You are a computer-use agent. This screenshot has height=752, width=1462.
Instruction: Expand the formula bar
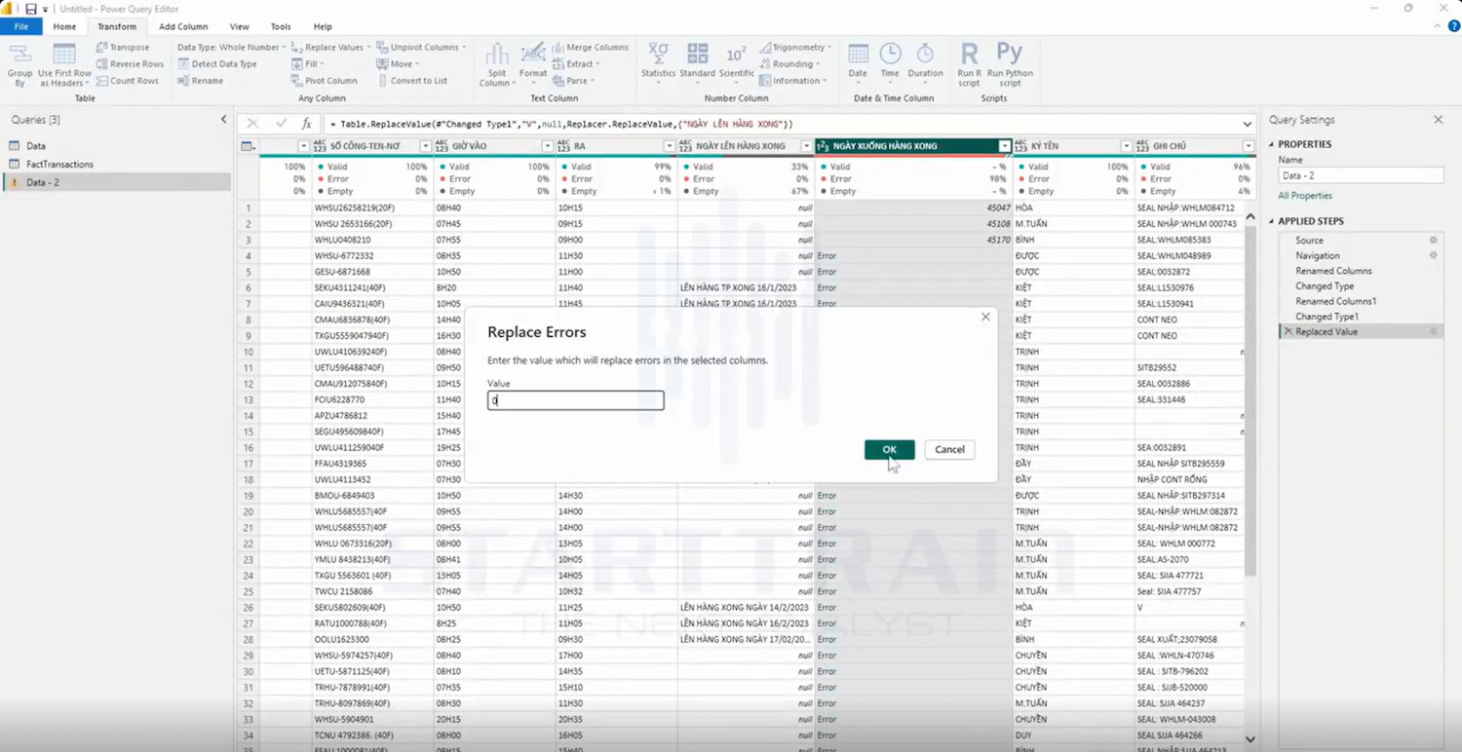point(1247,124)
